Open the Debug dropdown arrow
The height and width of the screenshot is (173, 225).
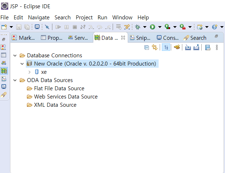point(145,27)
